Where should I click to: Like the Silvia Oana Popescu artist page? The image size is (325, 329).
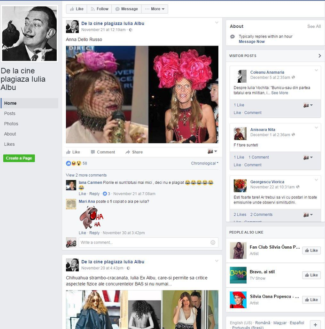[x=311, y=300]
